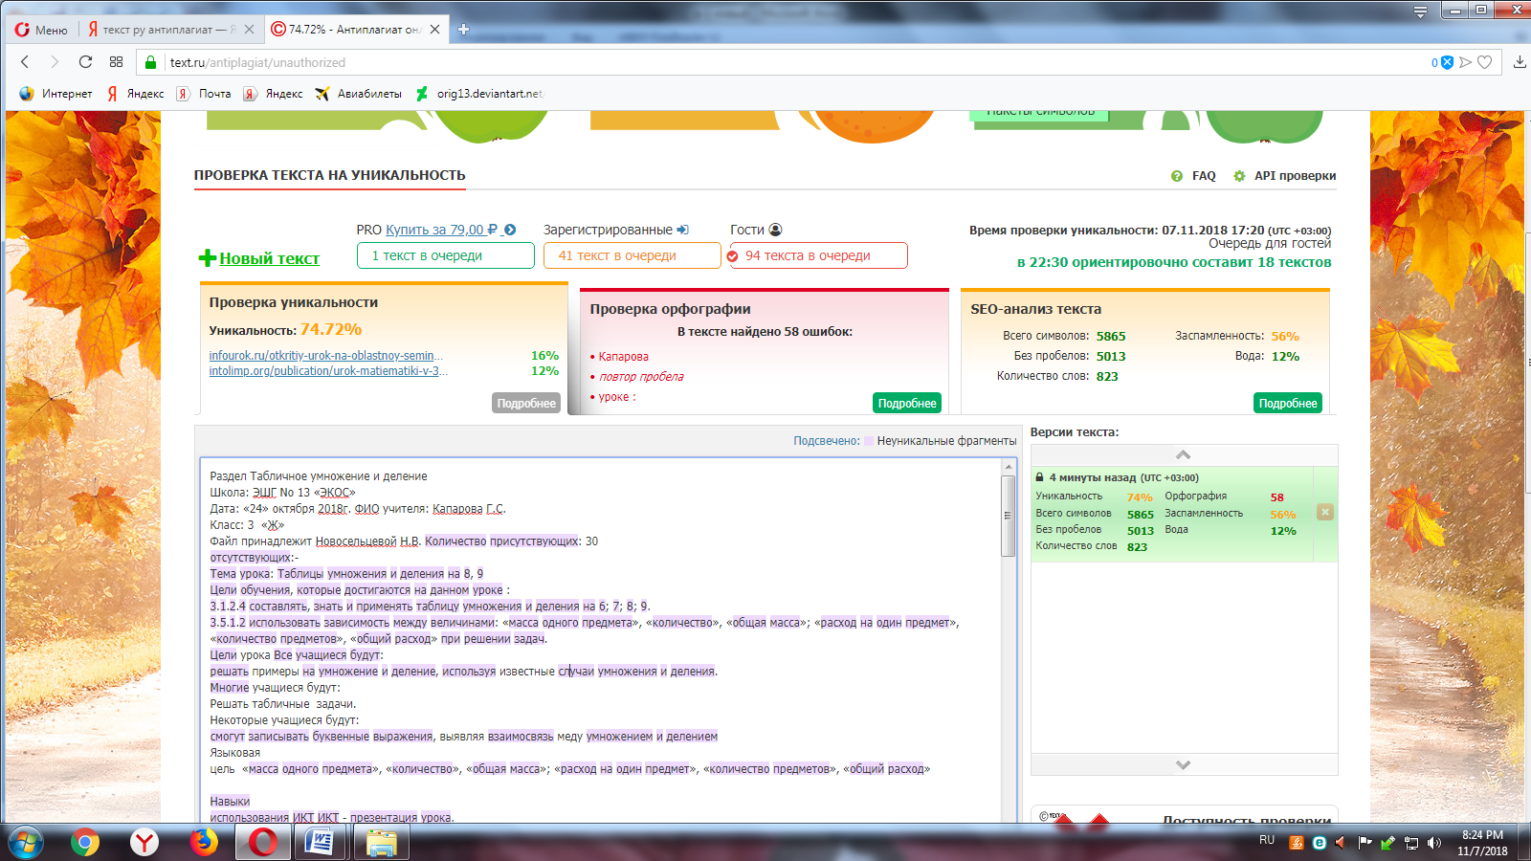Click the FAQ question mark icon
The image size is (1531, 861).
pos(1177,176)
